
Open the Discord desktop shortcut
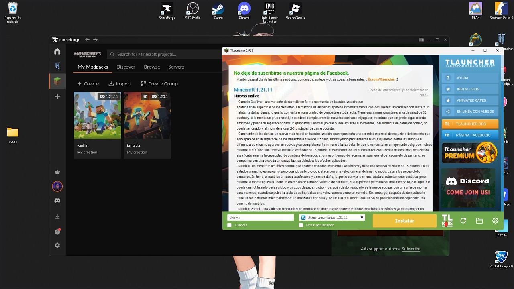coord(244,11)
